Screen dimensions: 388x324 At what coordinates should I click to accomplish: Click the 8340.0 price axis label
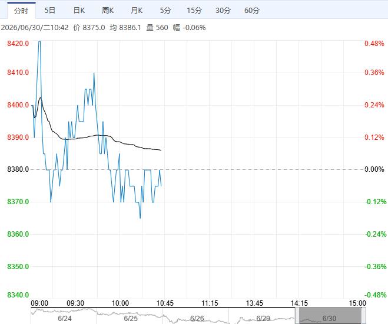pyautogui.click(x=18, y=295)
